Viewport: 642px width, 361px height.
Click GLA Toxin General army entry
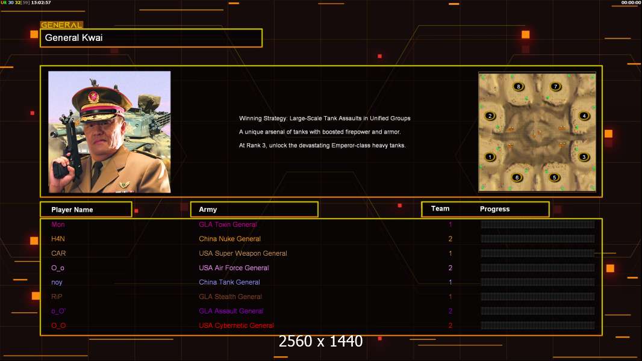click(228, 224)
